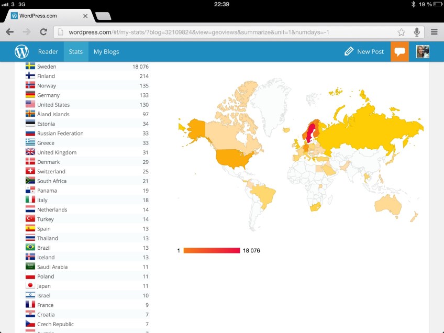The width and height of the screenshot is (444, 333).
Task: Tap the browser forward arrow
Action: click(x=26, y=32)
